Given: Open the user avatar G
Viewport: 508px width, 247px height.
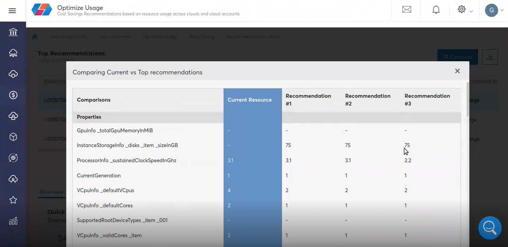Looking at the screenshot, I should point(491,10).
